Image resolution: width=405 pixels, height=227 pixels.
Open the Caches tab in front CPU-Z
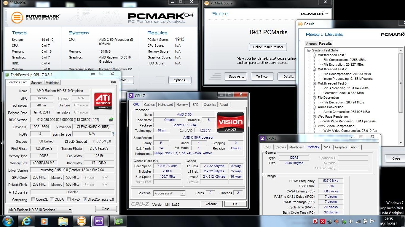pos(149,105)
